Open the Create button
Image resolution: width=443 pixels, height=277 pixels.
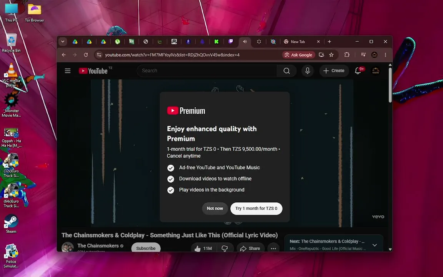click(334, 71)
